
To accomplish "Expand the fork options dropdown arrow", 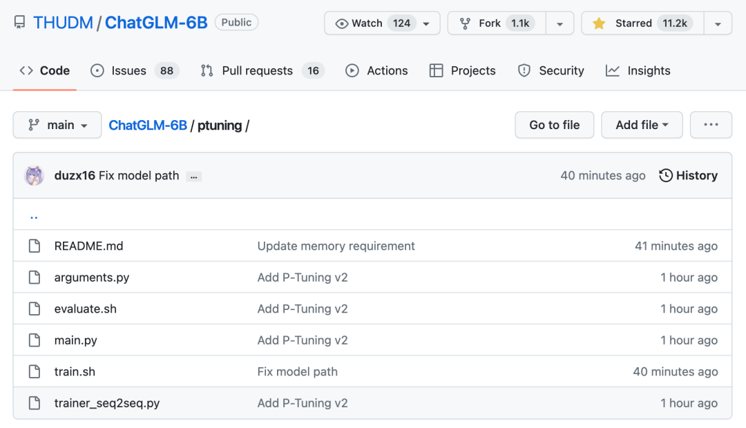I will tap(559, 23).
